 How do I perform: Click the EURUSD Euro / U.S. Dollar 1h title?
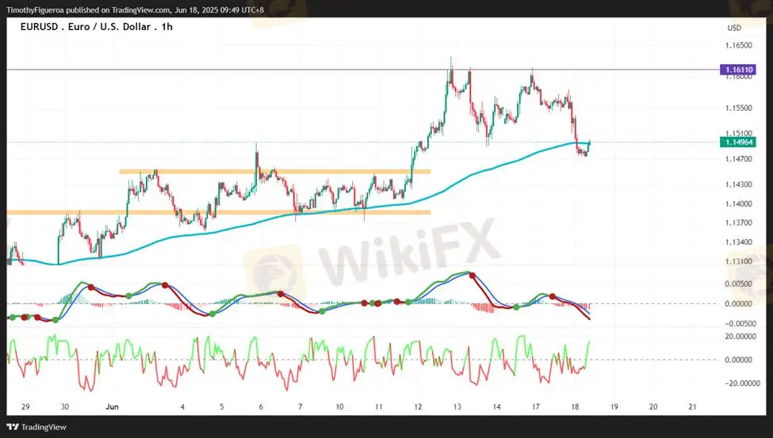(x=97, y=27)
